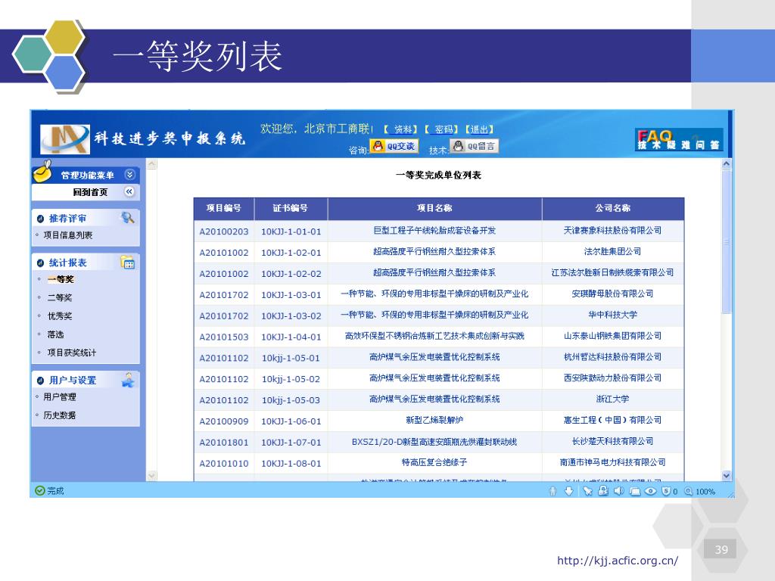Click the user icon in 用户与设置 header
Screen dimensions: 775x581
coord(128,380)
